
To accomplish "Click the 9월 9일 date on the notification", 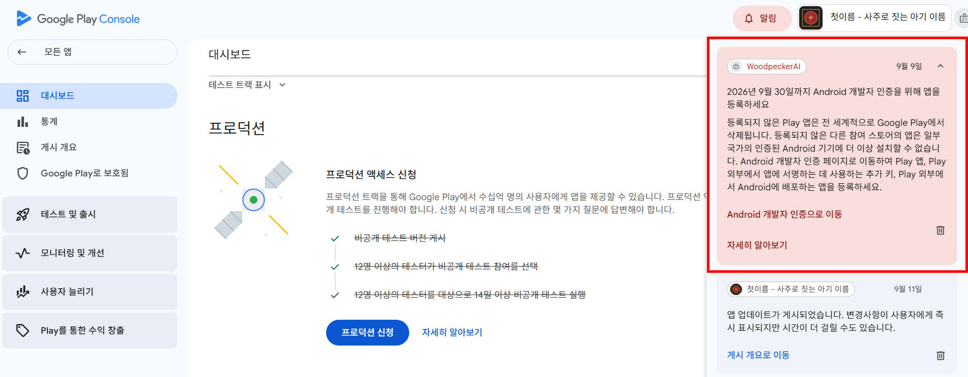I will pyautogui.click(x=909, y=67).
